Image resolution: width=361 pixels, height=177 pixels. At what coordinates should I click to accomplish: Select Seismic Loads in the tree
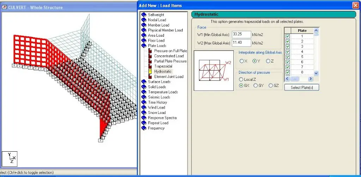(159, 97)
